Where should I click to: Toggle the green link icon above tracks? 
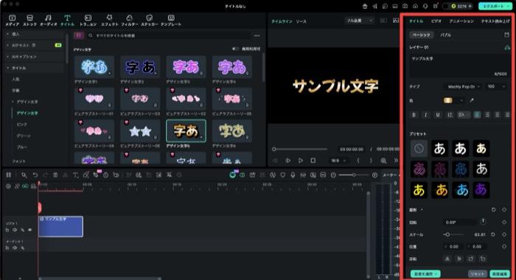click(x=25, y=186)
